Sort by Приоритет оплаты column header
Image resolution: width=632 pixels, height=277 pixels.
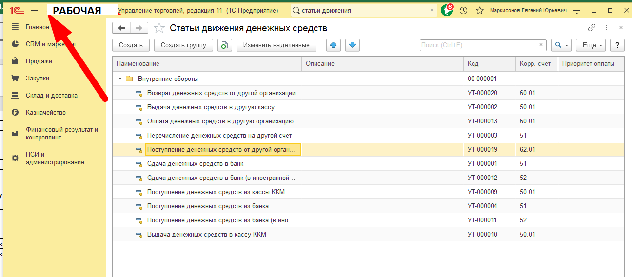pyautogui.click(x=591, y=64)
